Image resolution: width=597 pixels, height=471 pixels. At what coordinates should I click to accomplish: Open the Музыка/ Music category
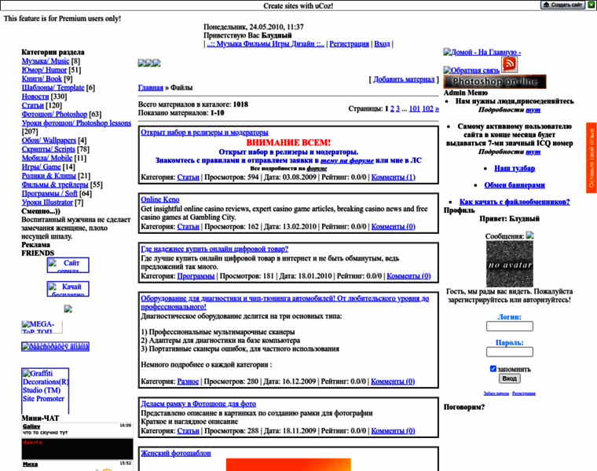click(46, 61)
